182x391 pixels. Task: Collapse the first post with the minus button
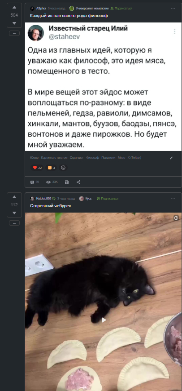click(x=14, y=33)
